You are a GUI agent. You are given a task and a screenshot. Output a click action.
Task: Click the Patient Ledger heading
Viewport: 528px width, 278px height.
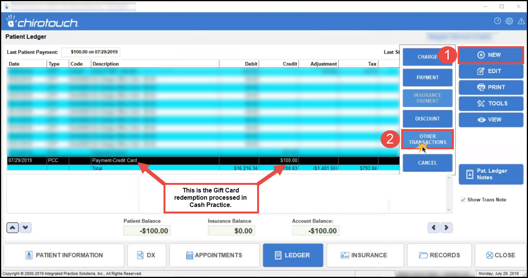26,37
